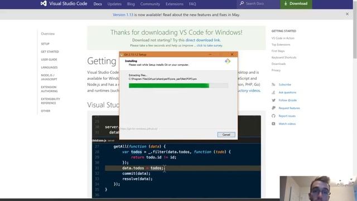Open Top Extensions link
Screen dimensions: 357x201
click(x=281, y=45)
